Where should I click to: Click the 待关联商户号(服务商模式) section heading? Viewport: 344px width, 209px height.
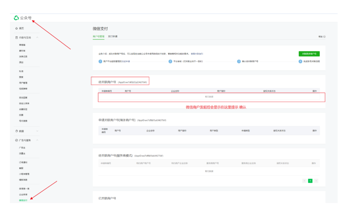(131, 156)
